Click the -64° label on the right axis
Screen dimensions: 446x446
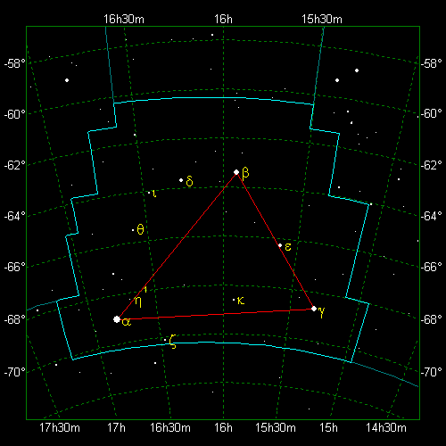[x=431, y=216]
